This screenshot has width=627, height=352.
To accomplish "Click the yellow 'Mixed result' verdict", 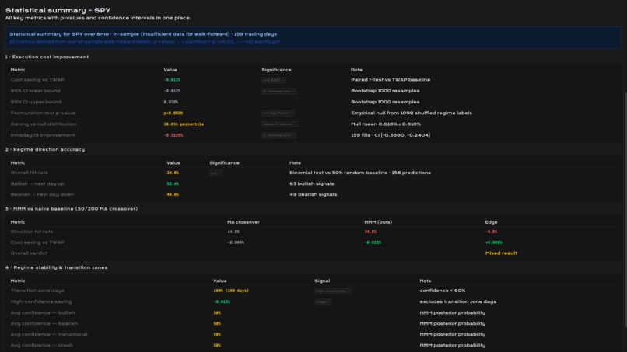I will pyautogui.click(x=501, y=253).
